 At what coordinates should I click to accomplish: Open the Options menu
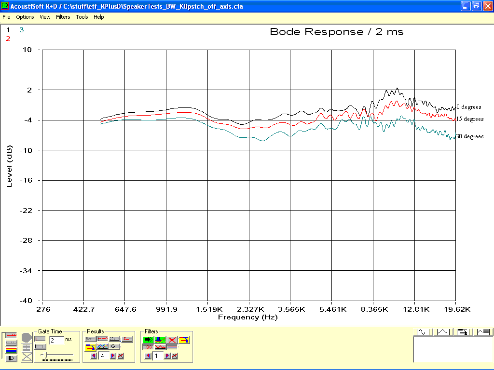point(25,17)
